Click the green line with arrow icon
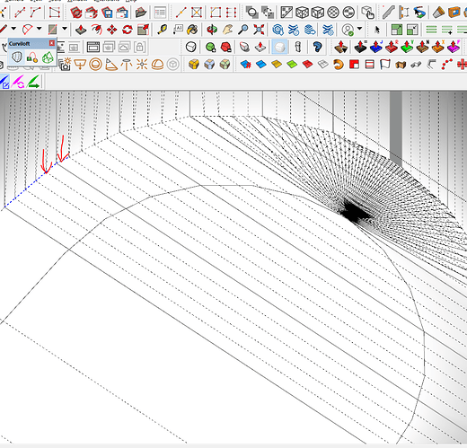 [x=33, y=82]
